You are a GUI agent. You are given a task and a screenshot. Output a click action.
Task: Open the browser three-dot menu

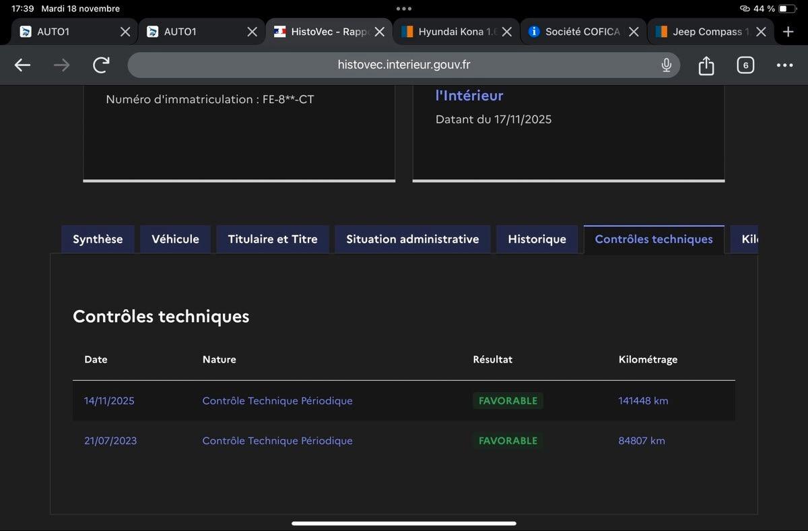pyautogui.click(x=784, y=65)
